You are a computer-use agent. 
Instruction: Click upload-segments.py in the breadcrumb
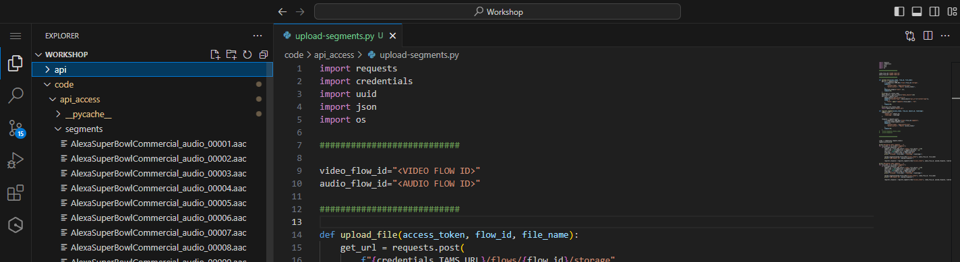point(419,55)
